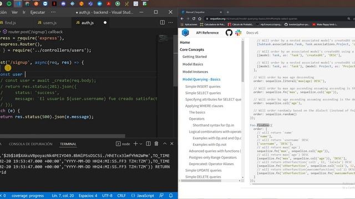The width and height of the screenshot is (355, 199).
Task: Open Model Instances sidebar link
Action: [195, 72]
